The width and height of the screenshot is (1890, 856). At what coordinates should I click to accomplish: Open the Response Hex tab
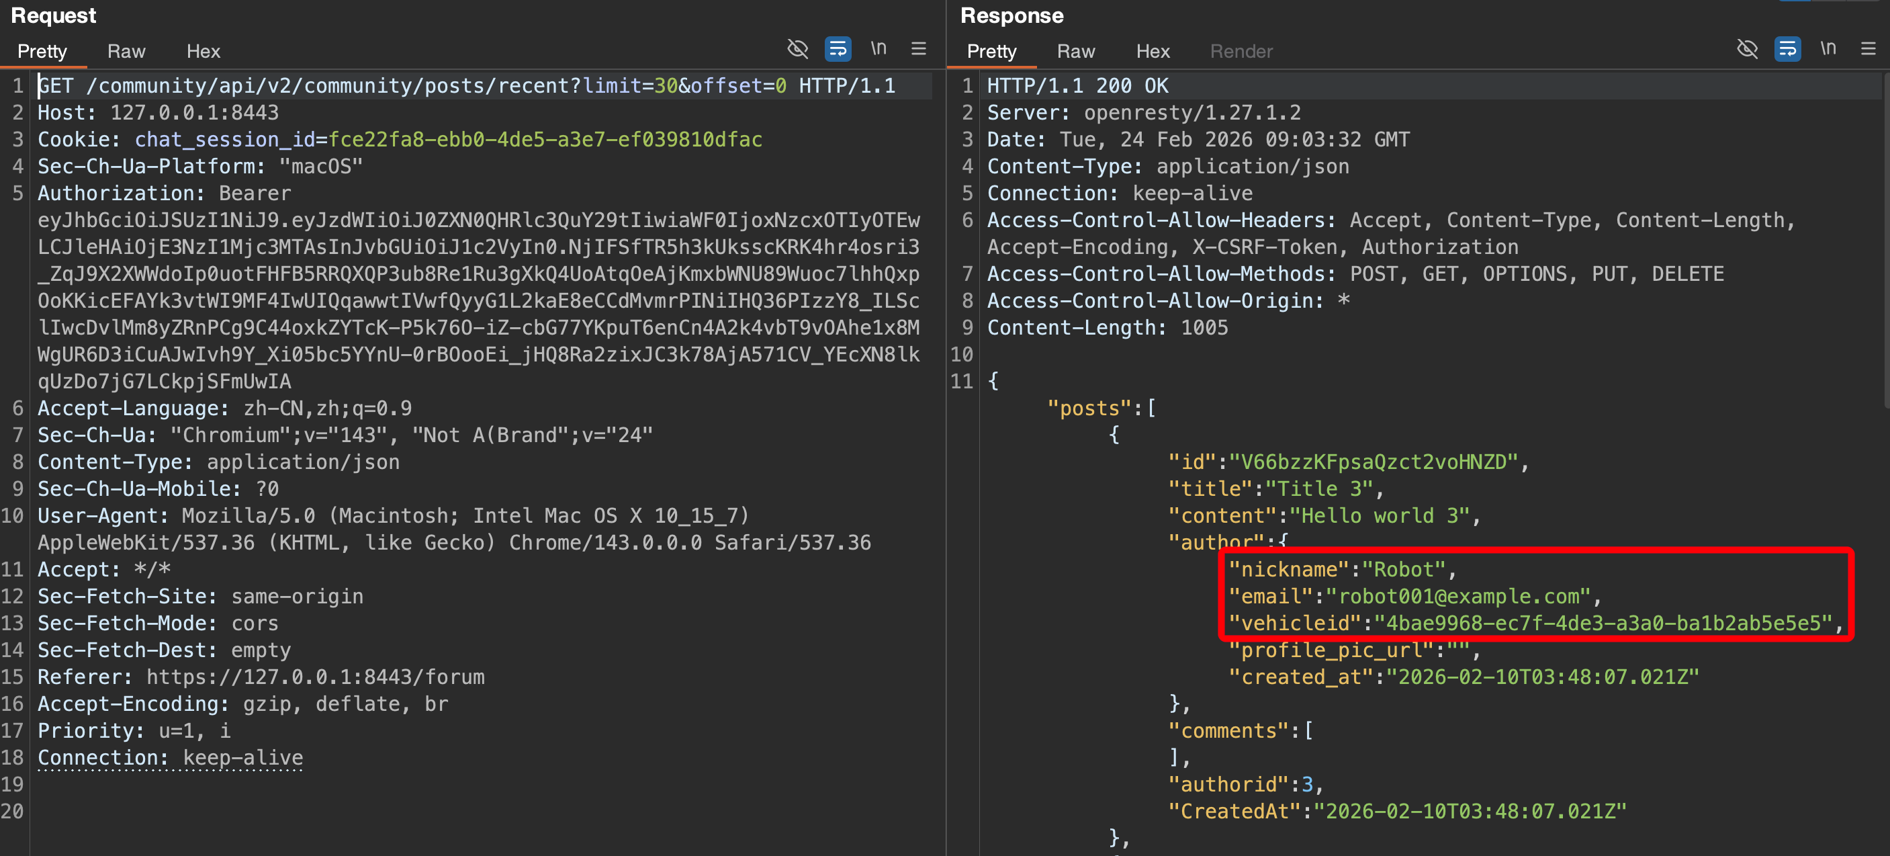[1153, 51]
